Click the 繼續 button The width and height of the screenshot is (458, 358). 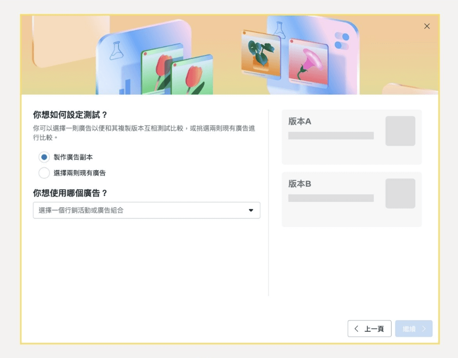(413, 328)
